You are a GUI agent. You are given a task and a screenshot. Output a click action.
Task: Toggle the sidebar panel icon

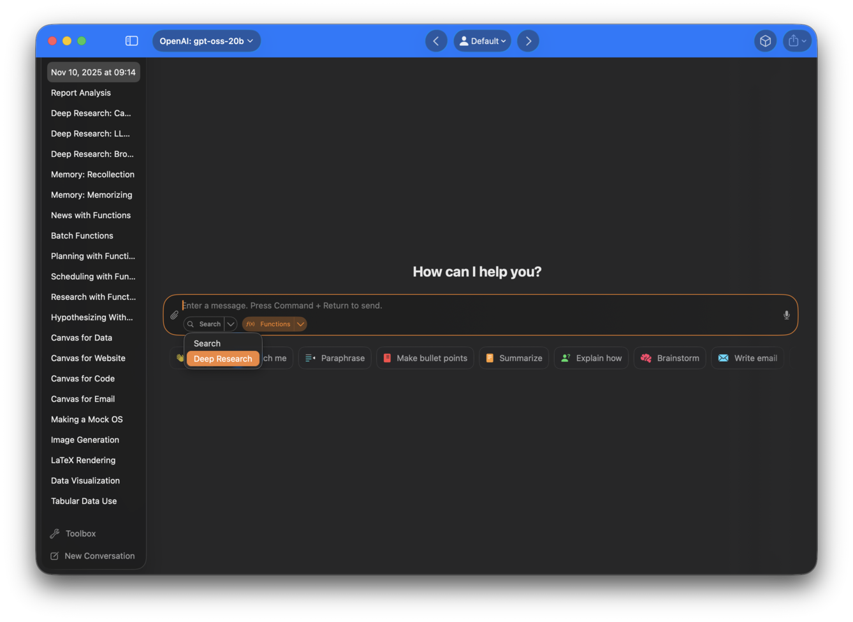131,41
